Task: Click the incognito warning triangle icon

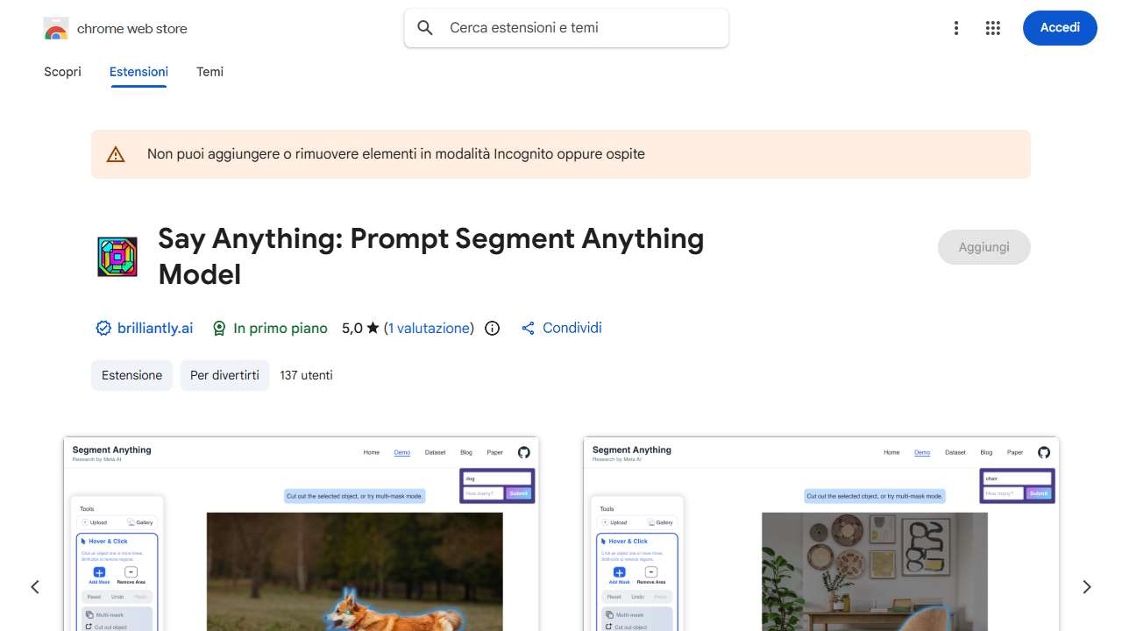Action: tap(116, 155)
